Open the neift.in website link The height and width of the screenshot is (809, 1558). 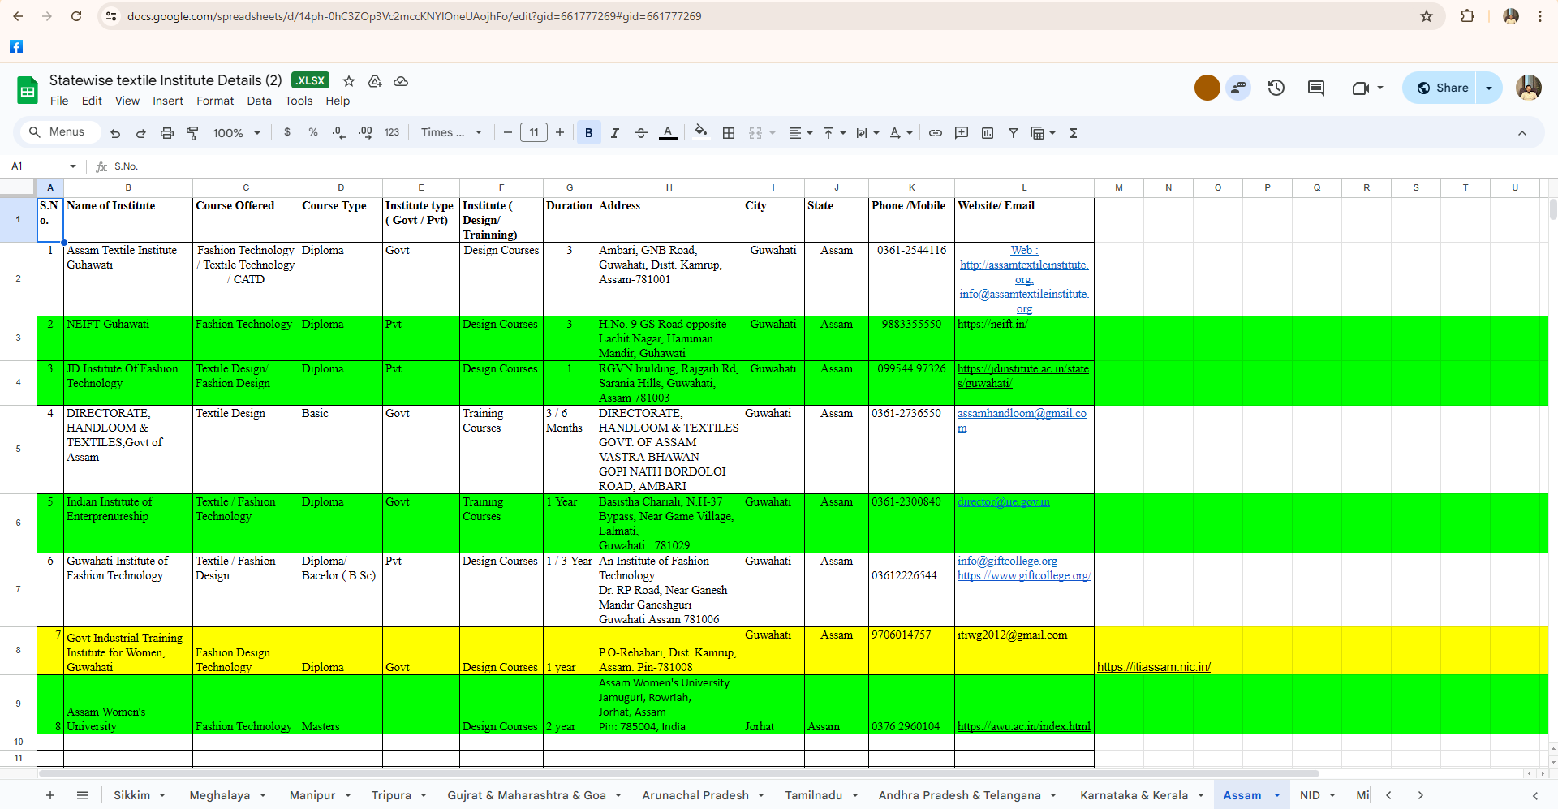point(992,324)
